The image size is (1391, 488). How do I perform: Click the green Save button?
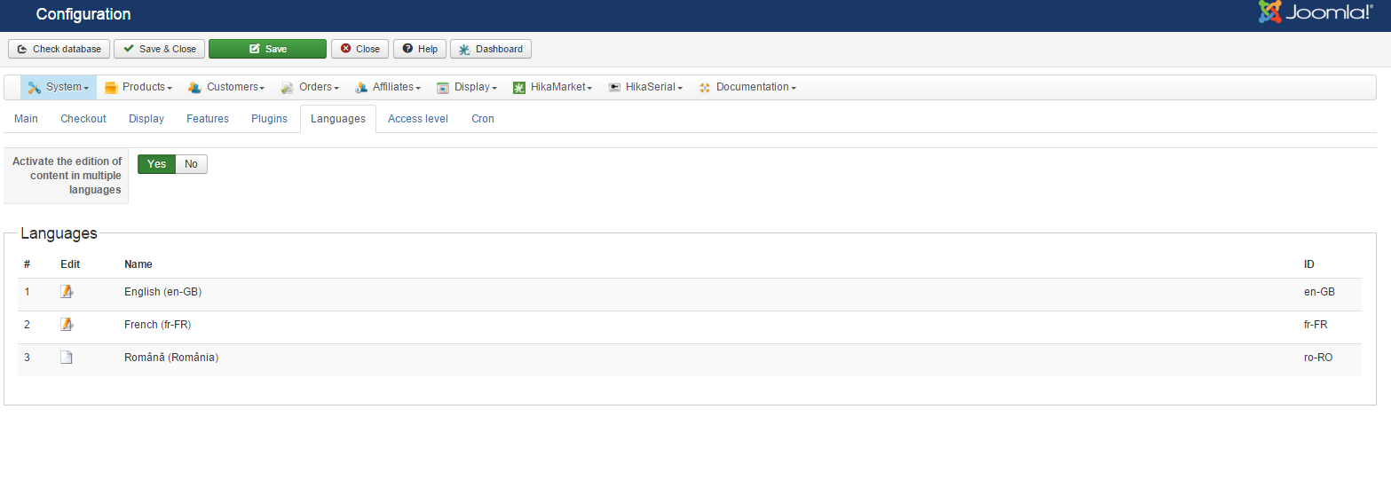267,49
